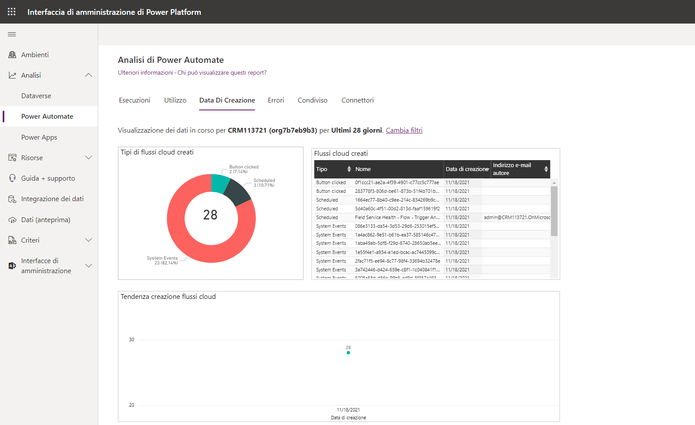Expand Interfacce di amministrazione chevron
Image resolution: width=695 pixels, height=425 pixels.
(x=89, y=266)
